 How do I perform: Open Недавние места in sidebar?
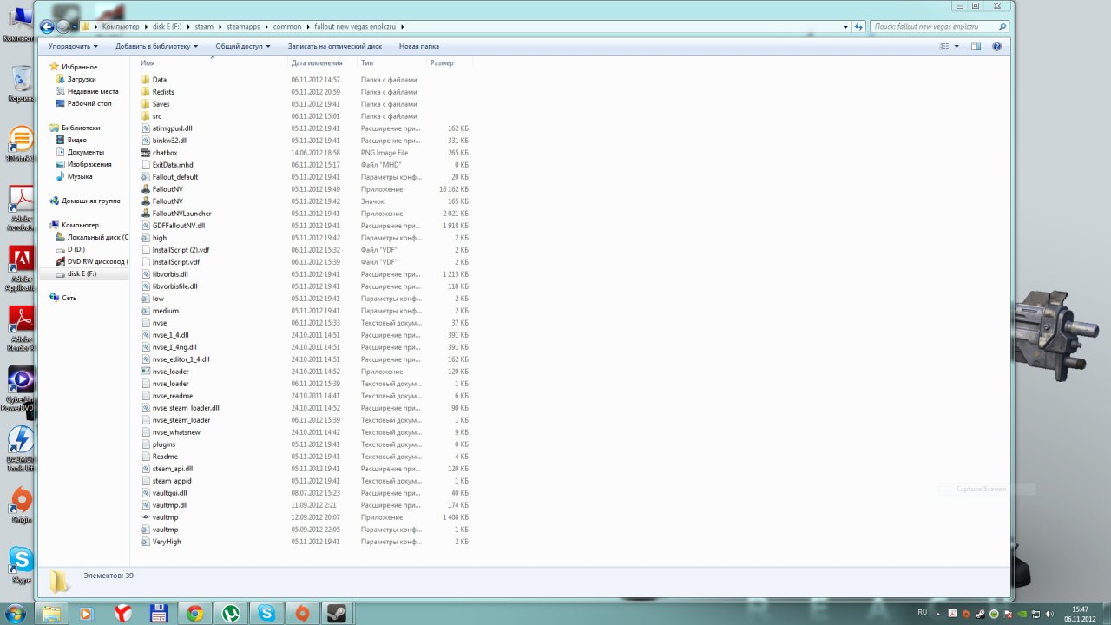pos(93,91)
